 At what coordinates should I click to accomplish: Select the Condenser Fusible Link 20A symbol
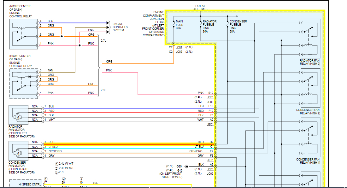227,25
